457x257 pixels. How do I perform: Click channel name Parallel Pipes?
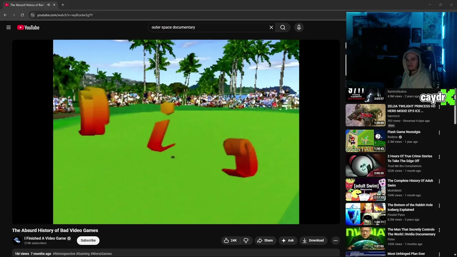[x=396, y=215]
